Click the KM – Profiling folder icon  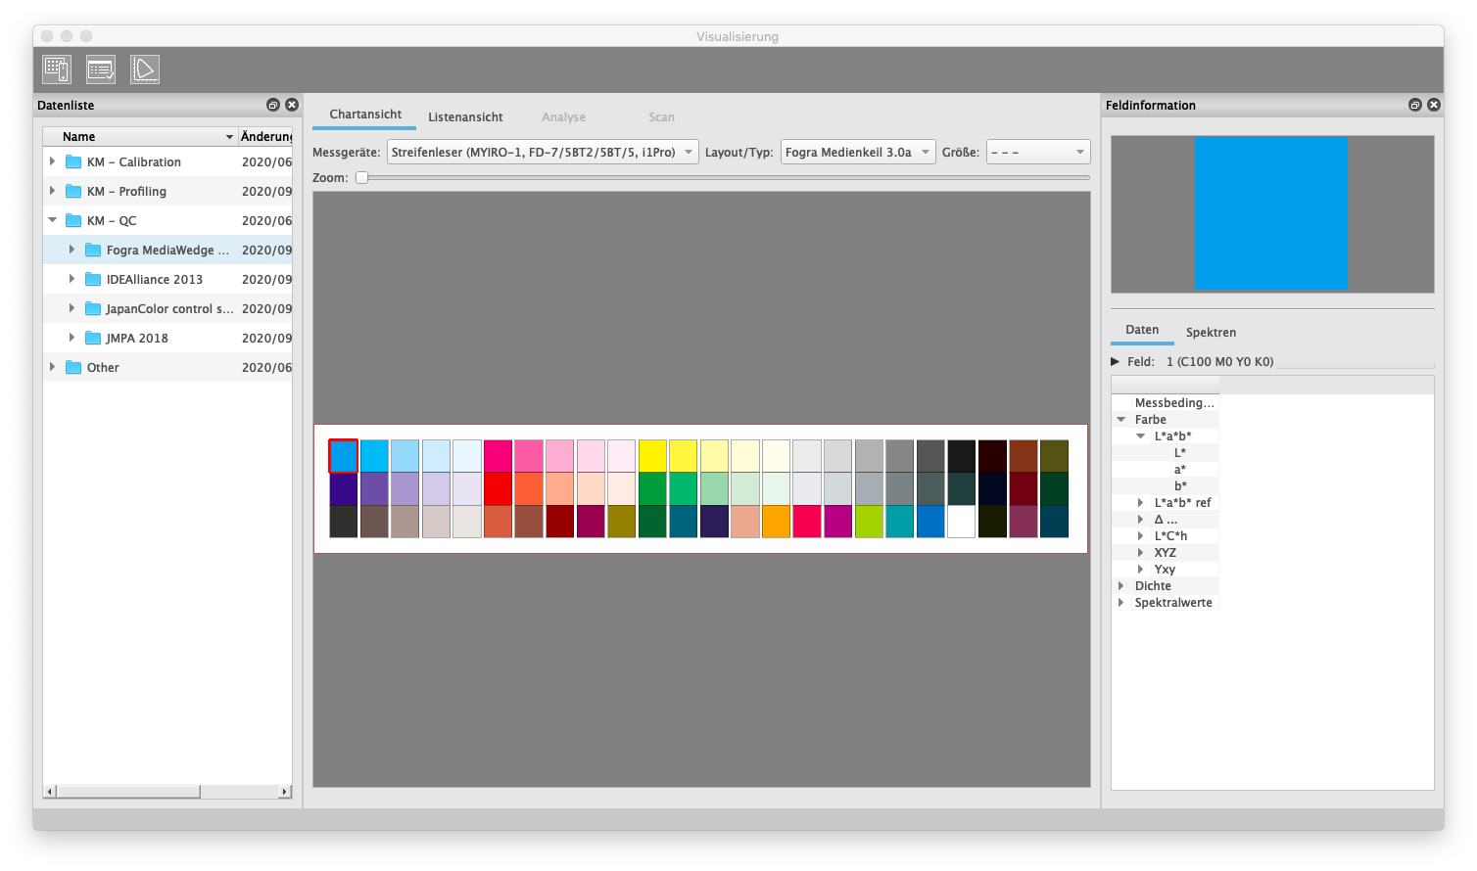73,191
